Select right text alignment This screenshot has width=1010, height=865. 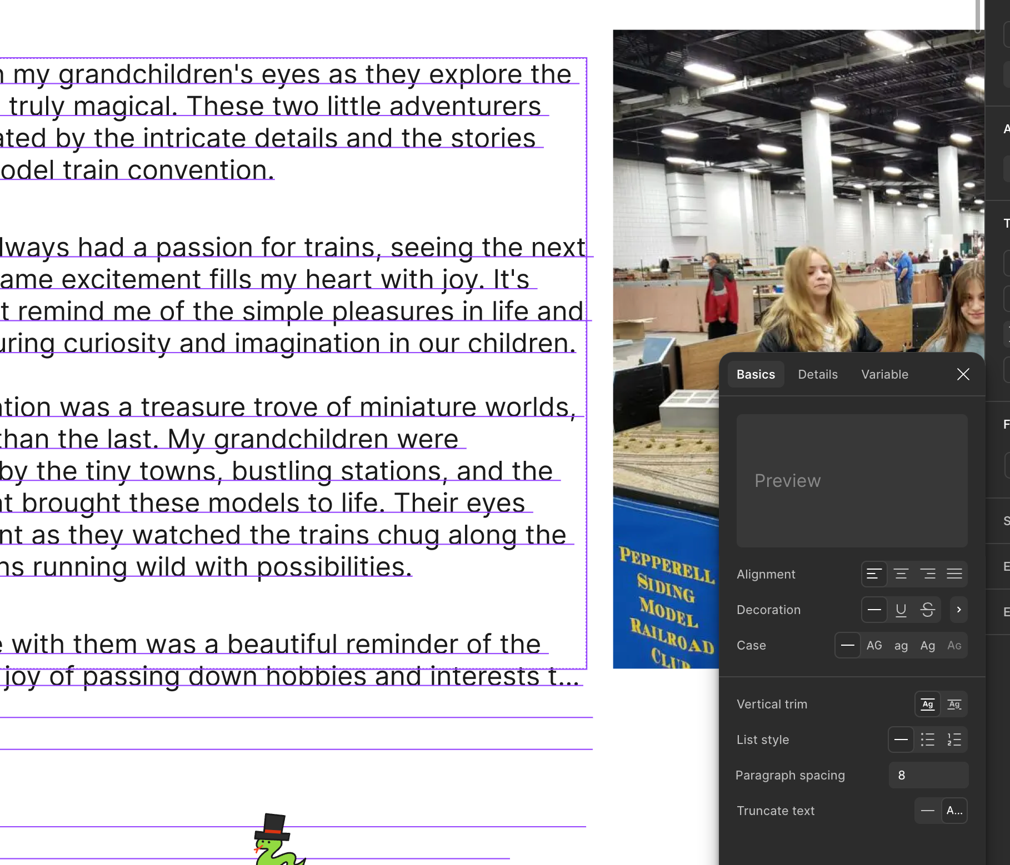pos(928,574)
